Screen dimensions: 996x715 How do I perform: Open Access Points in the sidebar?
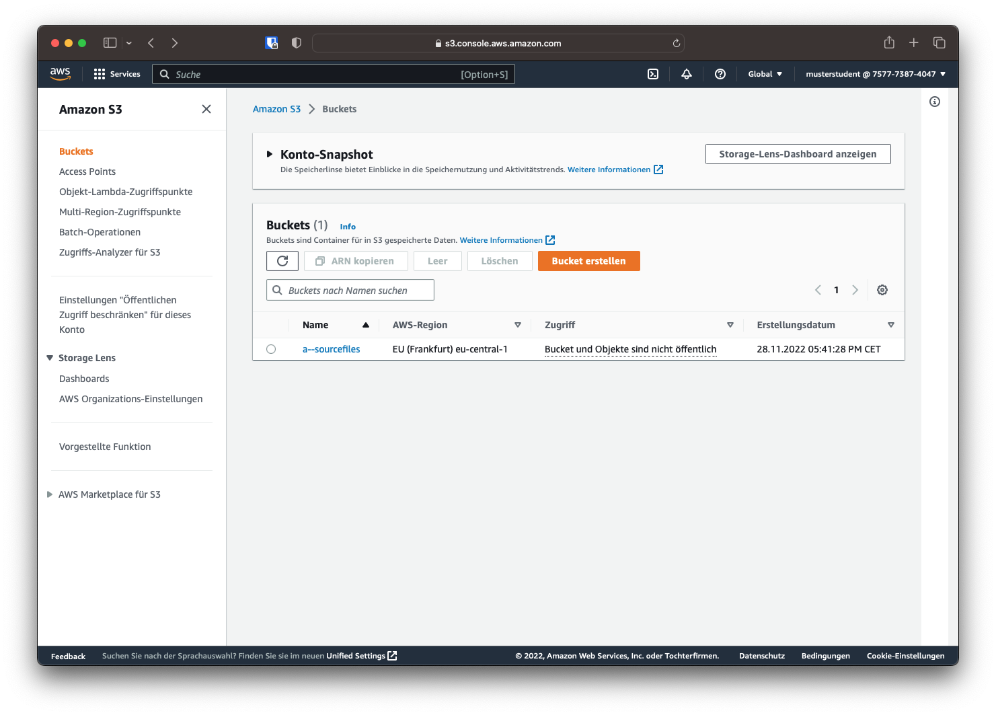pyautogui.click(x=87, y=172)
